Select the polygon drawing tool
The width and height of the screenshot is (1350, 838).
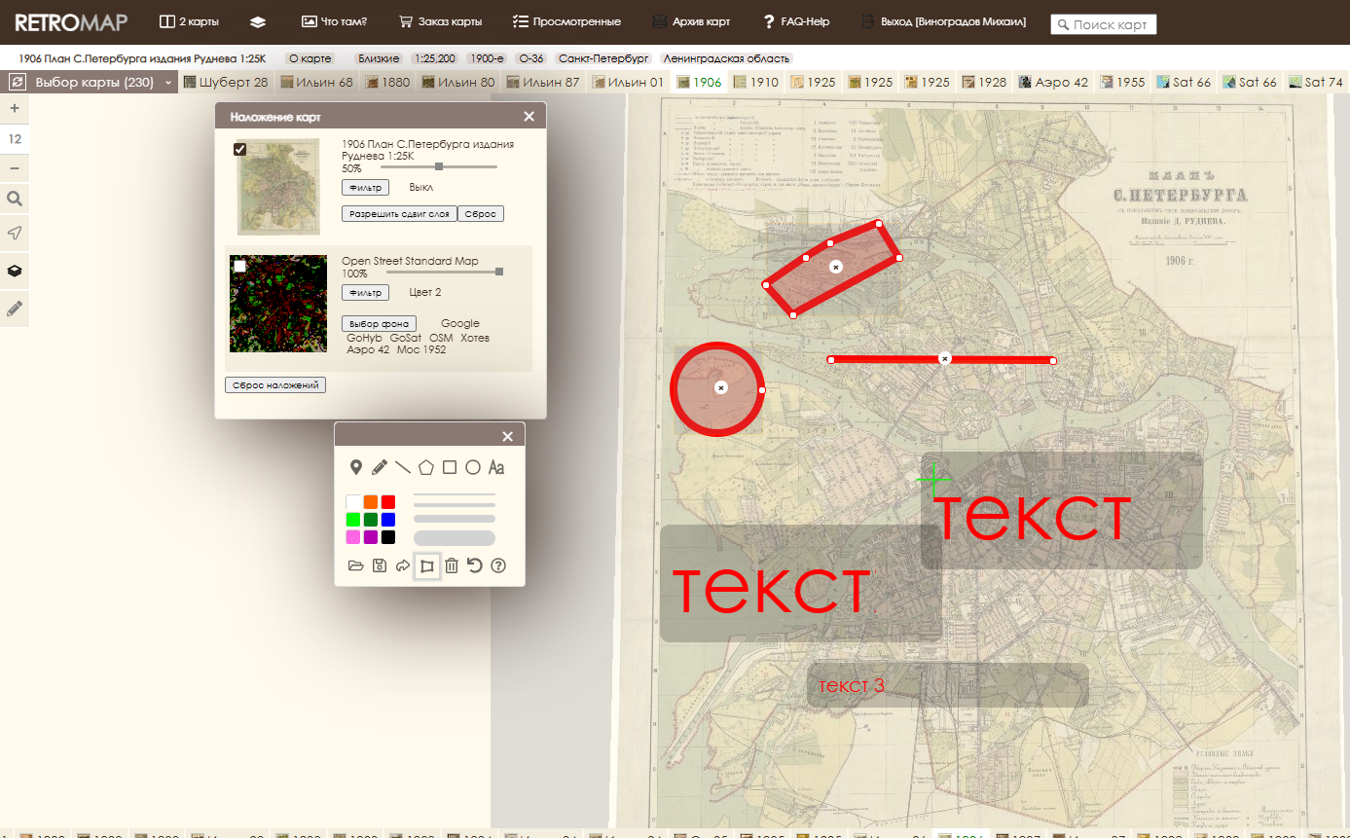426,467
